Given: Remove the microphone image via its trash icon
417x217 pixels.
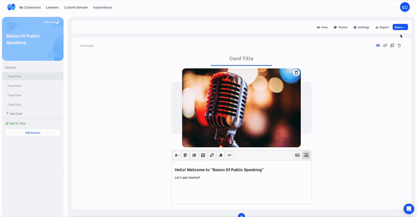Looking at the screenshot, I should pyautogui.click(x=296, y=73).
